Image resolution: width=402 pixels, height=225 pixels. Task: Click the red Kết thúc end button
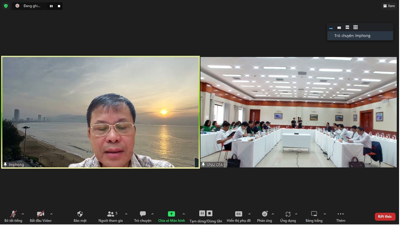click(x=385, y=217)
